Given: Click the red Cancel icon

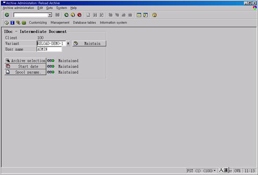Looking at the screenshot, I should [80, 15].
